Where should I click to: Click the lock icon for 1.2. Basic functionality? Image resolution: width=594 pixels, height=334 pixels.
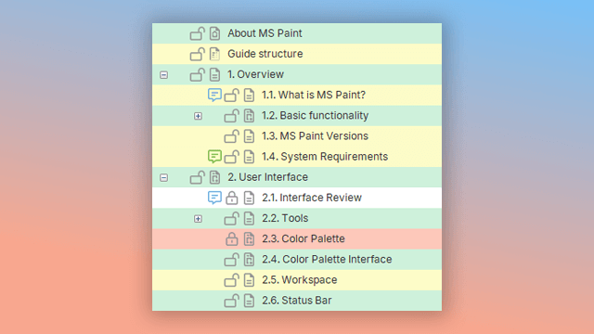click(232, 116)
